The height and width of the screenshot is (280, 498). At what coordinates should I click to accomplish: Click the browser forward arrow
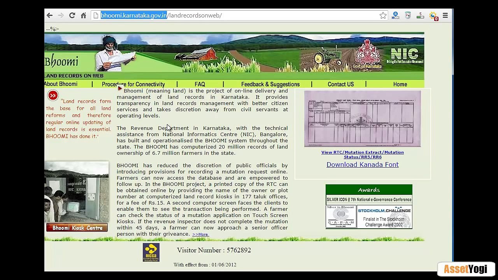coord(61,16)
